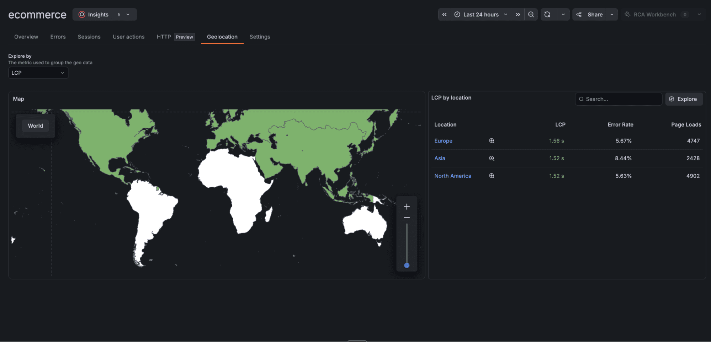Screen dimensions: 711x342
Task: Click the Page Loads column header
Action: coord(686,125)
